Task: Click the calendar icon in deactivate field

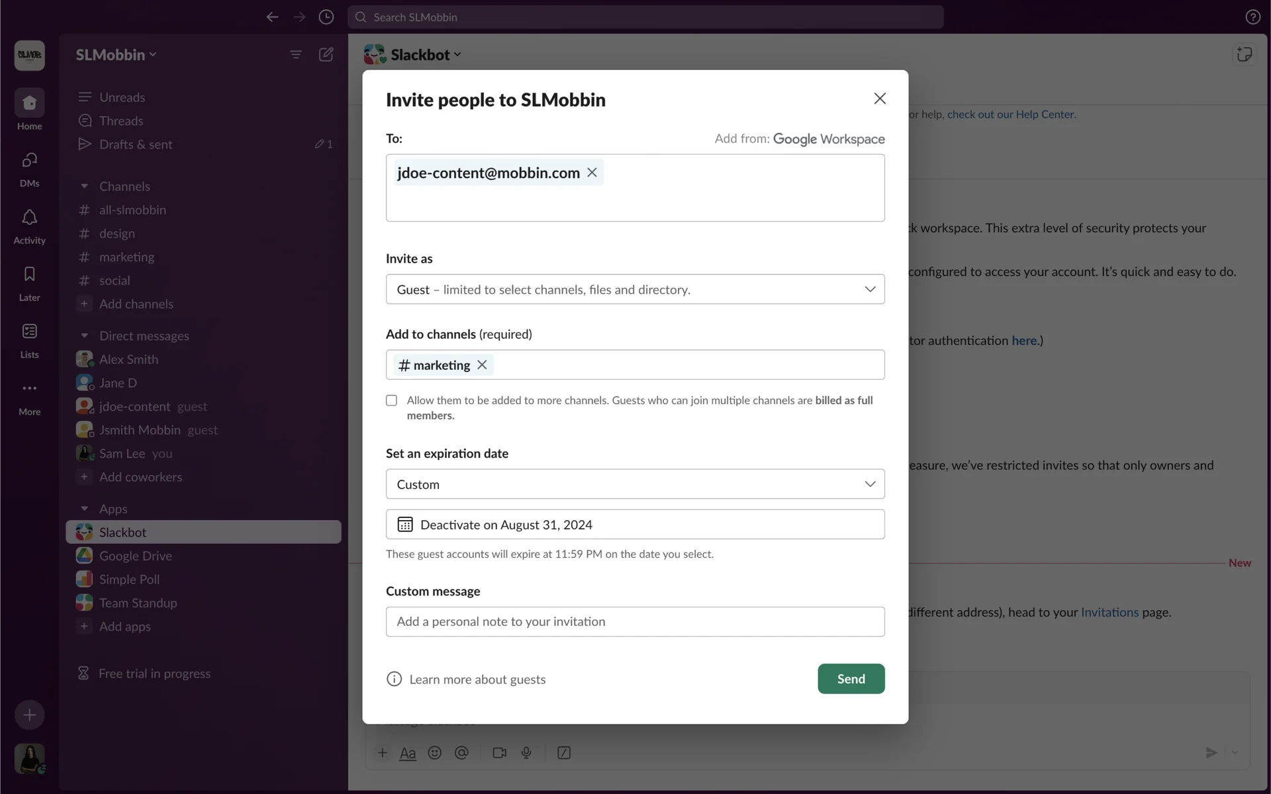Action: click(x=404, y=525)
